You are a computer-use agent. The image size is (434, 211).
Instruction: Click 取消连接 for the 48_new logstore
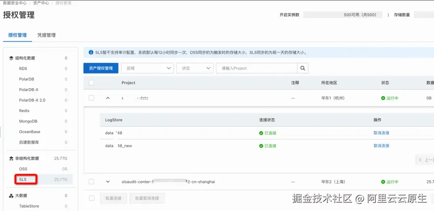click(x=381, y=146)
